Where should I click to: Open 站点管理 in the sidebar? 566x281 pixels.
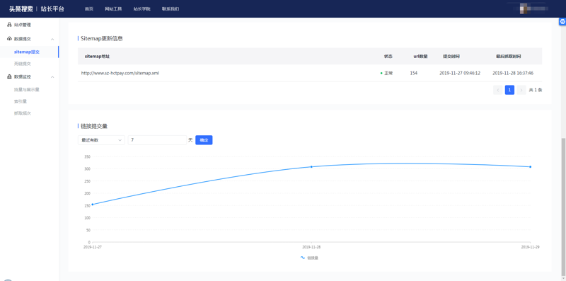[x=23, y=25]
